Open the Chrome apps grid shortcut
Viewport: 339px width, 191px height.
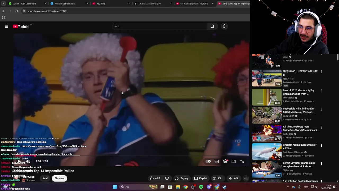pyautogui.click(x=3, y=18)
